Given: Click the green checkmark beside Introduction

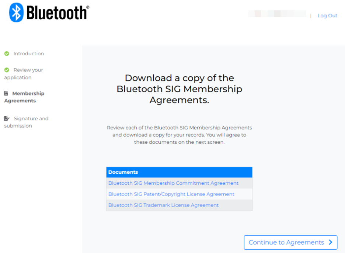Looking at the screenshot, I should [7, 53].
